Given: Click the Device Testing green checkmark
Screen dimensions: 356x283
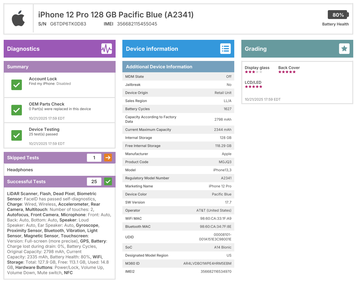Looking at the screenshot, I should click(x=17, y=135).
